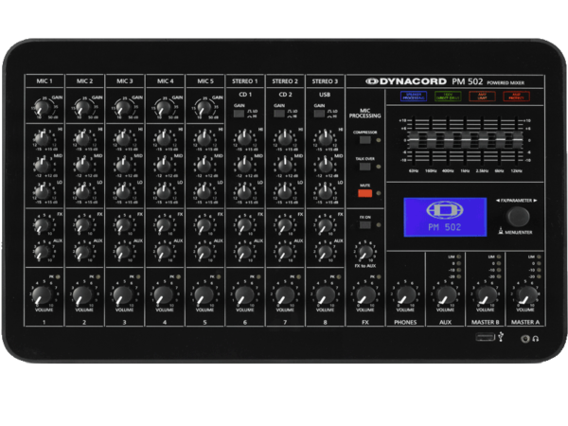Click the MIC 1 AUX send knob
The height and width of the screenshot is (426, 568).
43,252
